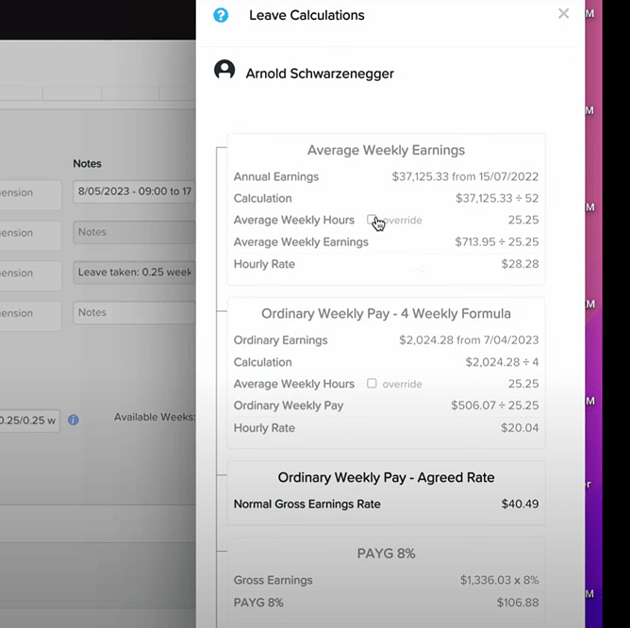
Task: Click the empty Notes field below 8/05/2023 note
Action: [x=134, y=233]
